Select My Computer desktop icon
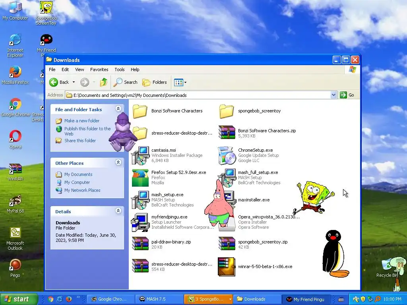407x305 pixels. (15, 10)
